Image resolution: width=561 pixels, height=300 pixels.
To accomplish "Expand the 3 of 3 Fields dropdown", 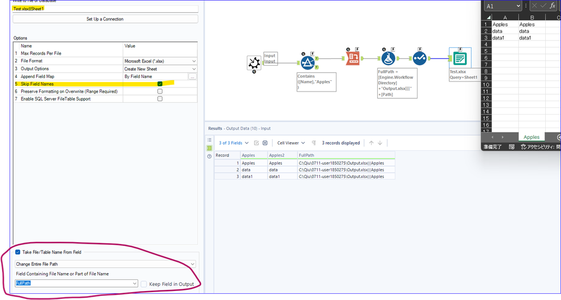I will coord(234,143).
